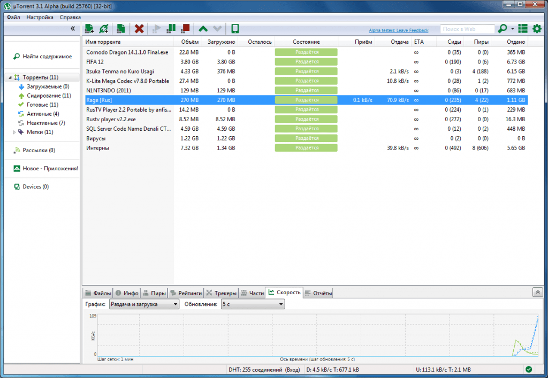Move torrent up in queue
548x378 pixels.
point(203,29)
